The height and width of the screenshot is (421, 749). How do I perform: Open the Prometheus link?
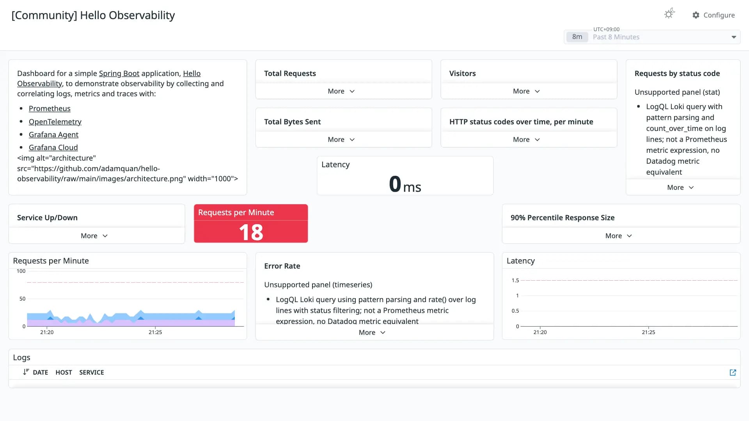tap(50, 108)
